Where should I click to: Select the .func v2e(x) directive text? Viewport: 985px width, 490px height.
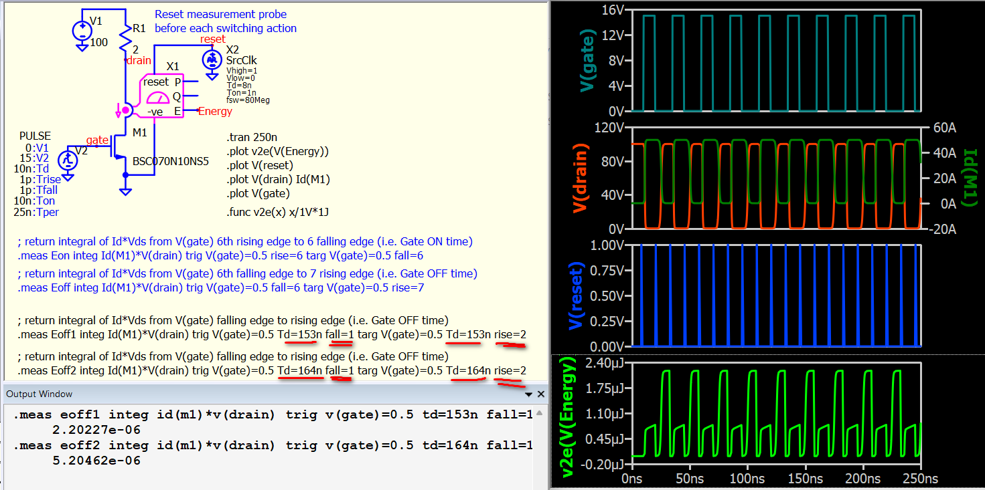[278, 213]
